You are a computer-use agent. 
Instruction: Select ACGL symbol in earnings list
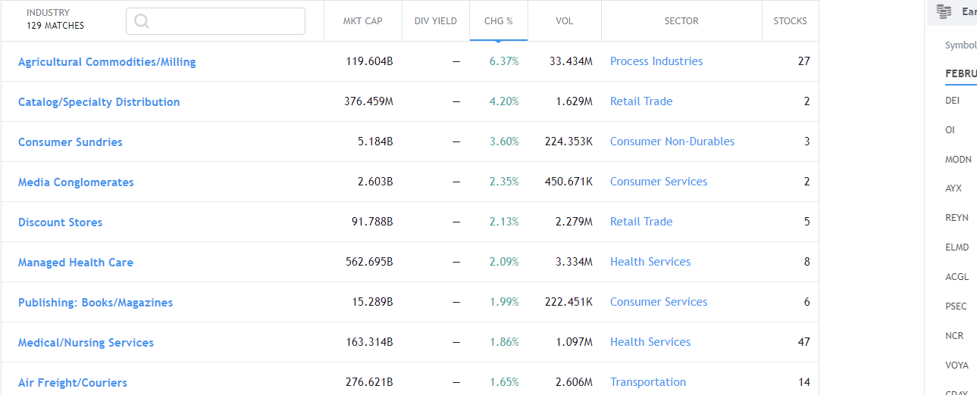point(957,277)
